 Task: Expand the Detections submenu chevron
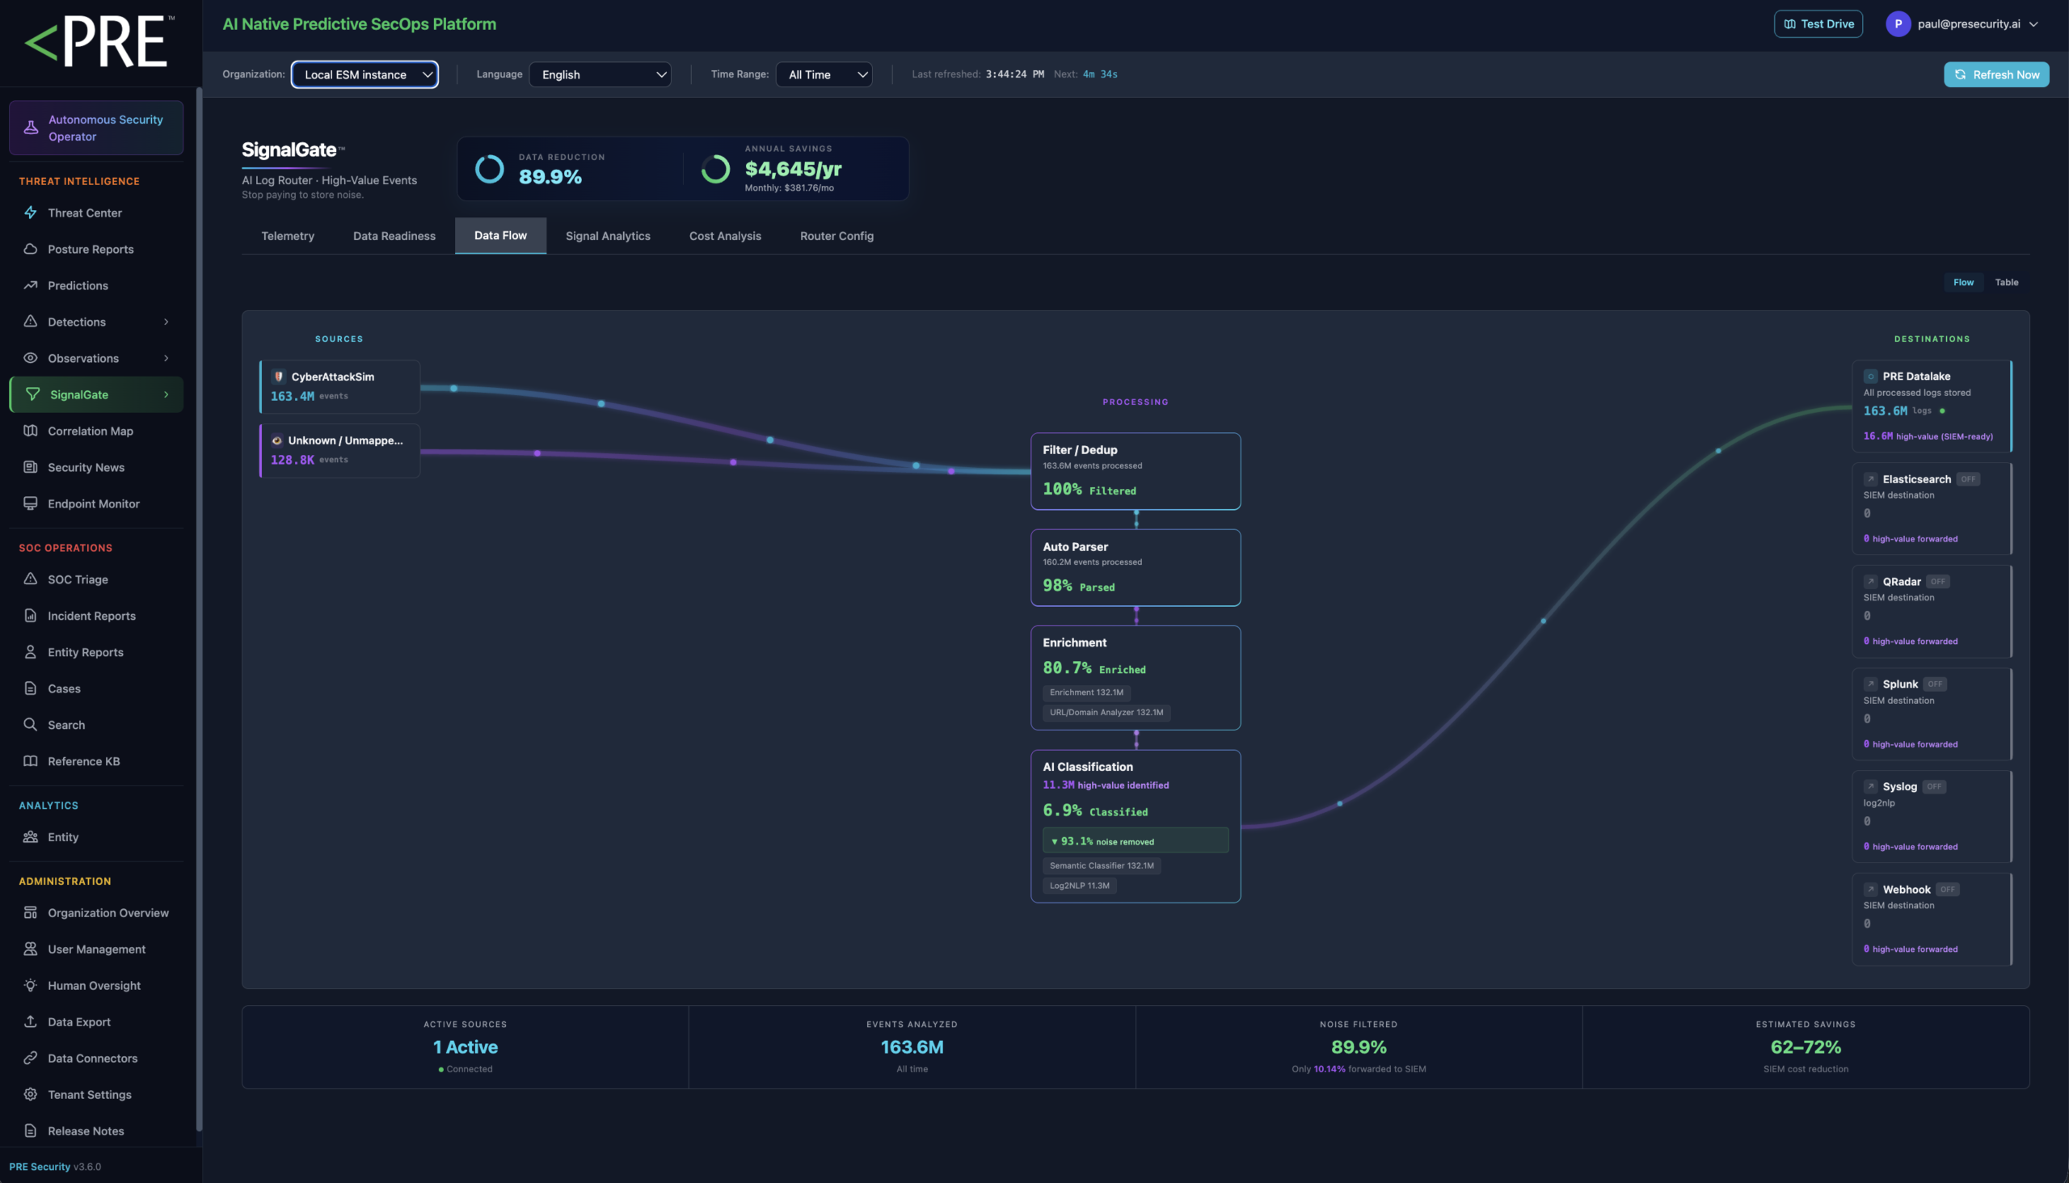point(166,322)
